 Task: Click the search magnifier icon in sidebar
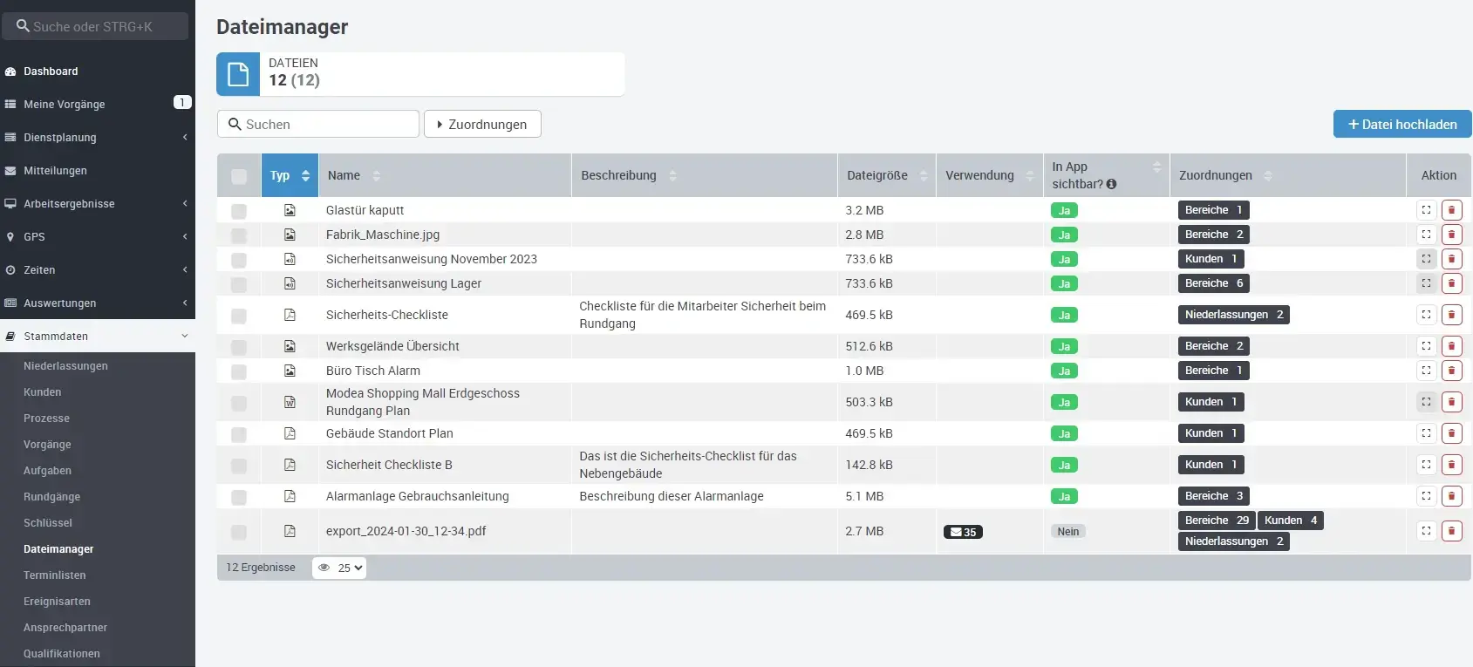pyautogui.click(x=23, y=26)
